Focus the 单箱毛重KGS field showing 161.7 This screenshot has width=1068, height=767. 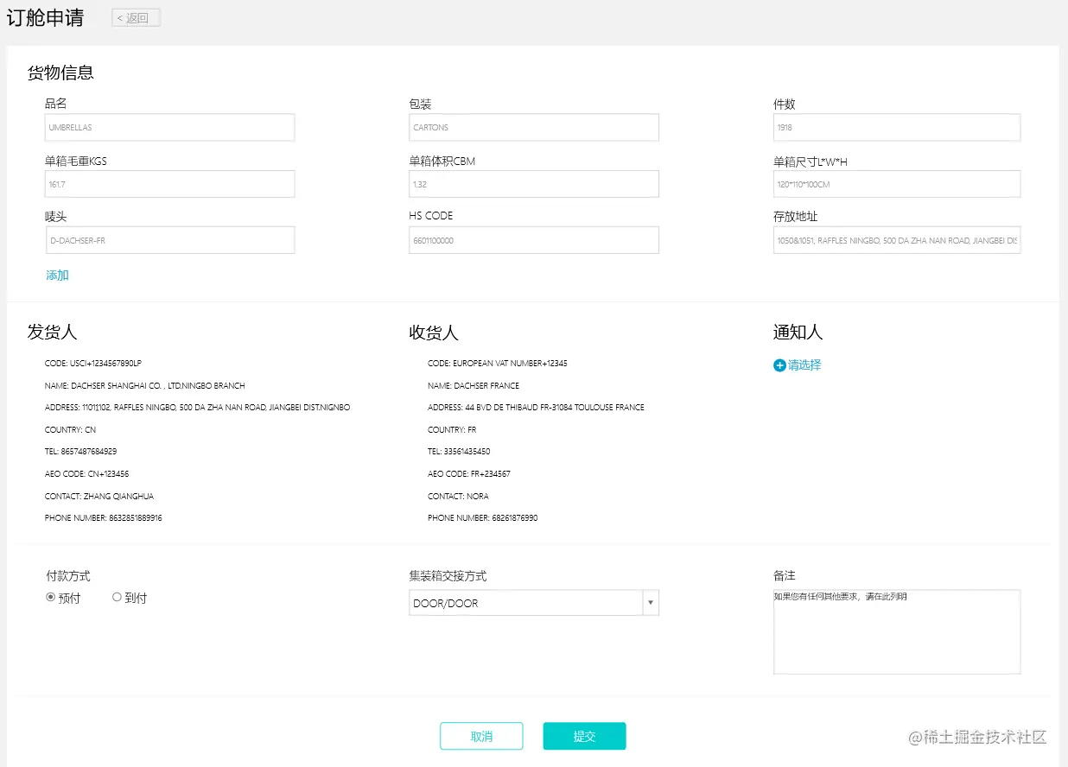pos(170,184)
